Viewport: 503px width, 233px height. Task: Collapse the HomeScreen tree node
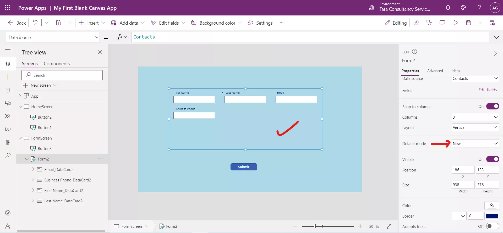coord(20,107)
